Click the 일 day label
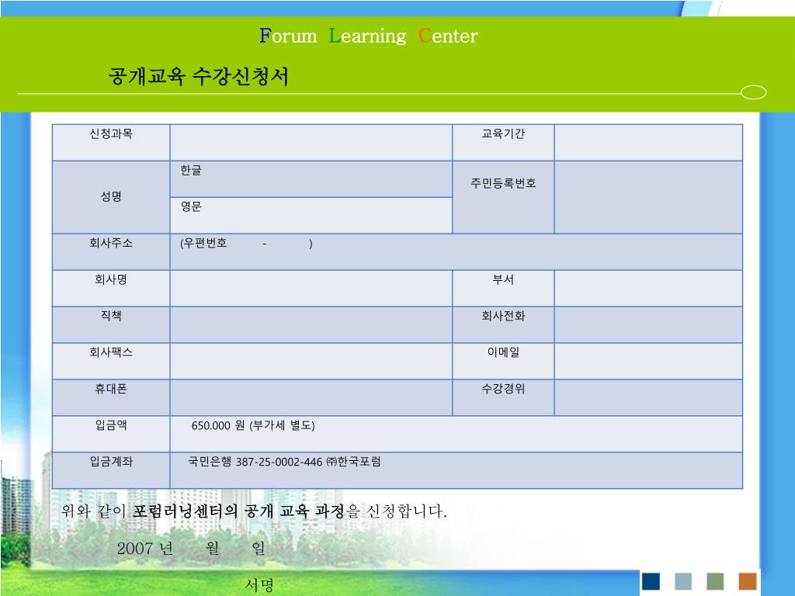795x596 pixels. [x=259, y=548]
